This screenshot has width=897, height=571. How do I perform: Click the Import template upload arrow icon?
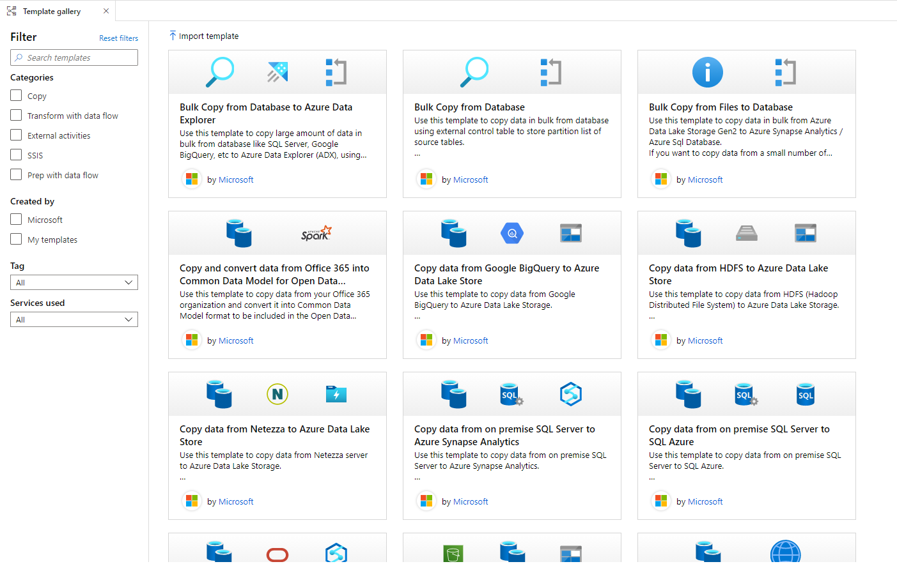173,36
